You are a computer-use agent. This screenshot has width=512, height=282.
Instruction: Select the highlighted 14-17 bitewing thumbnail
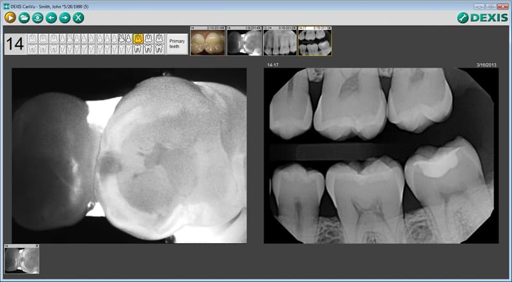pos(315,41)
